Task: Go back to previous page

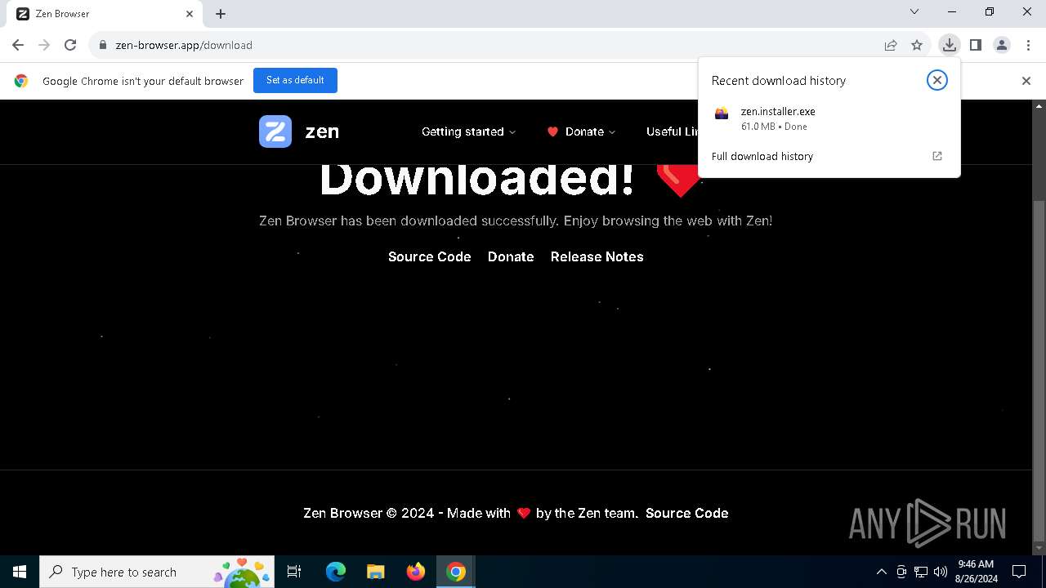Action: click(x=18, y=45)
